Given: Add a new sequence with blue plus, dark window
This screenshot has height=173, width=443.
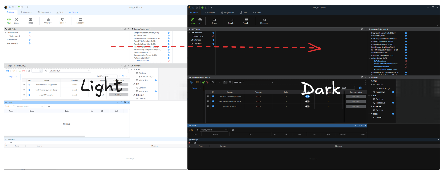Looking at the screenshot, I should click(x=191, y=82).
